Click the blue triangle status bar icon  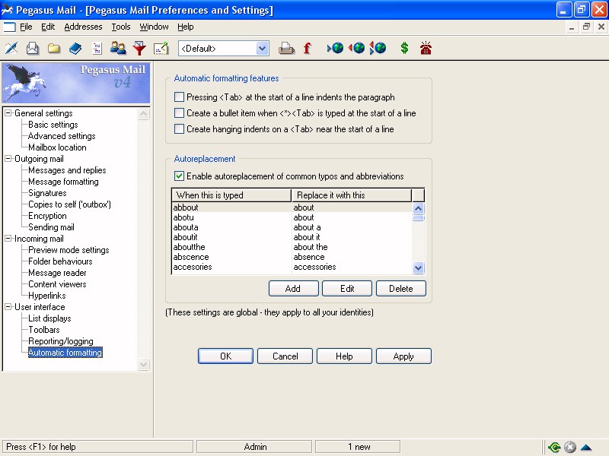pos(586,448)
